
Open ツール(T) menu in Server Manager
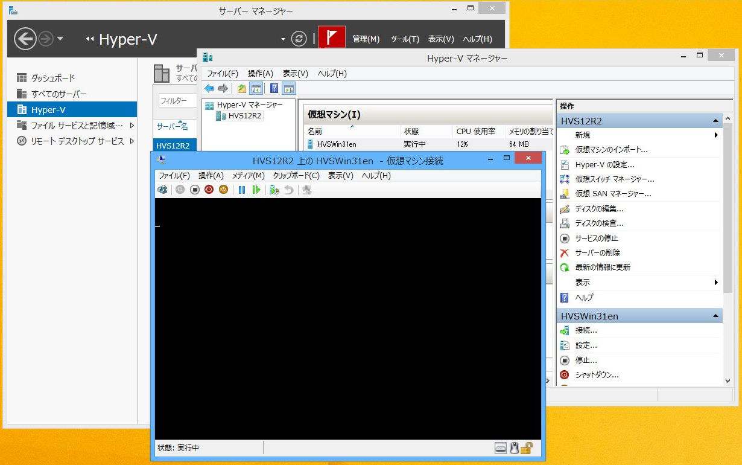tap(405, 39)
